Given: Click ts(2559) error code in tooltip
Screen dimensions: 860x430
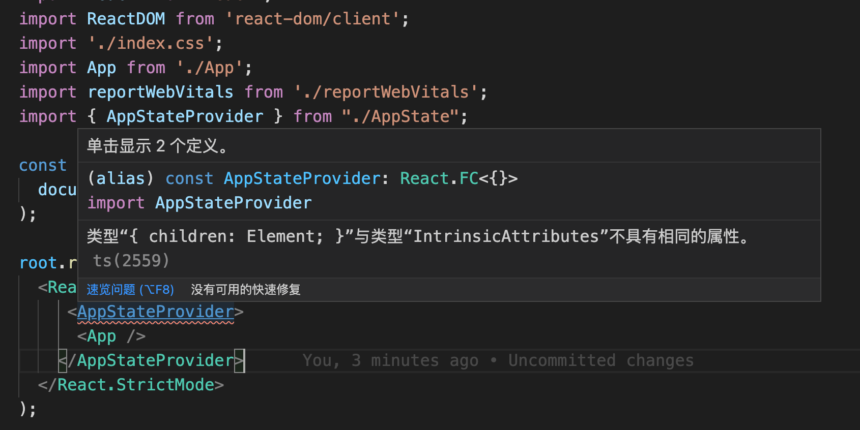Looking at the screenshot, I should (131, 261).
